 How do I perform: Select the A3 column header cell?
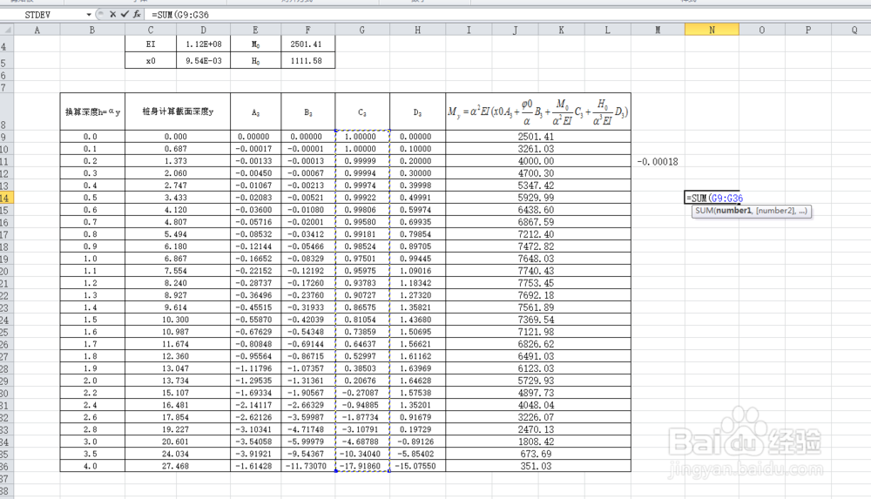(255, 111)
